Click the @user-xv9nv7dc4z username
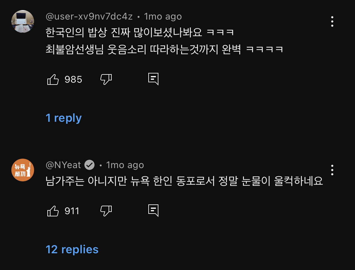Image resolution: width=355 pixels, height=270 pixels. [x=89, y=16]
